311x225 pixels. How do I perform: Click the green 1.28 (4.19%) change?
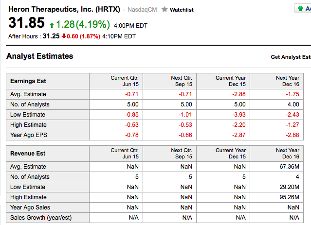80,25
